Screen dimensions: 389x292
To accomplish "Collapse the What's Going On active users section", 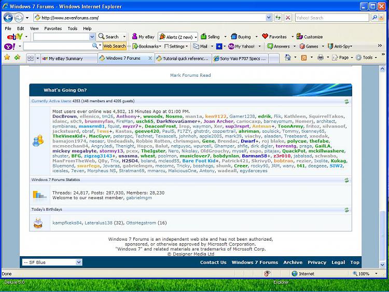I will tap(346, 101).
